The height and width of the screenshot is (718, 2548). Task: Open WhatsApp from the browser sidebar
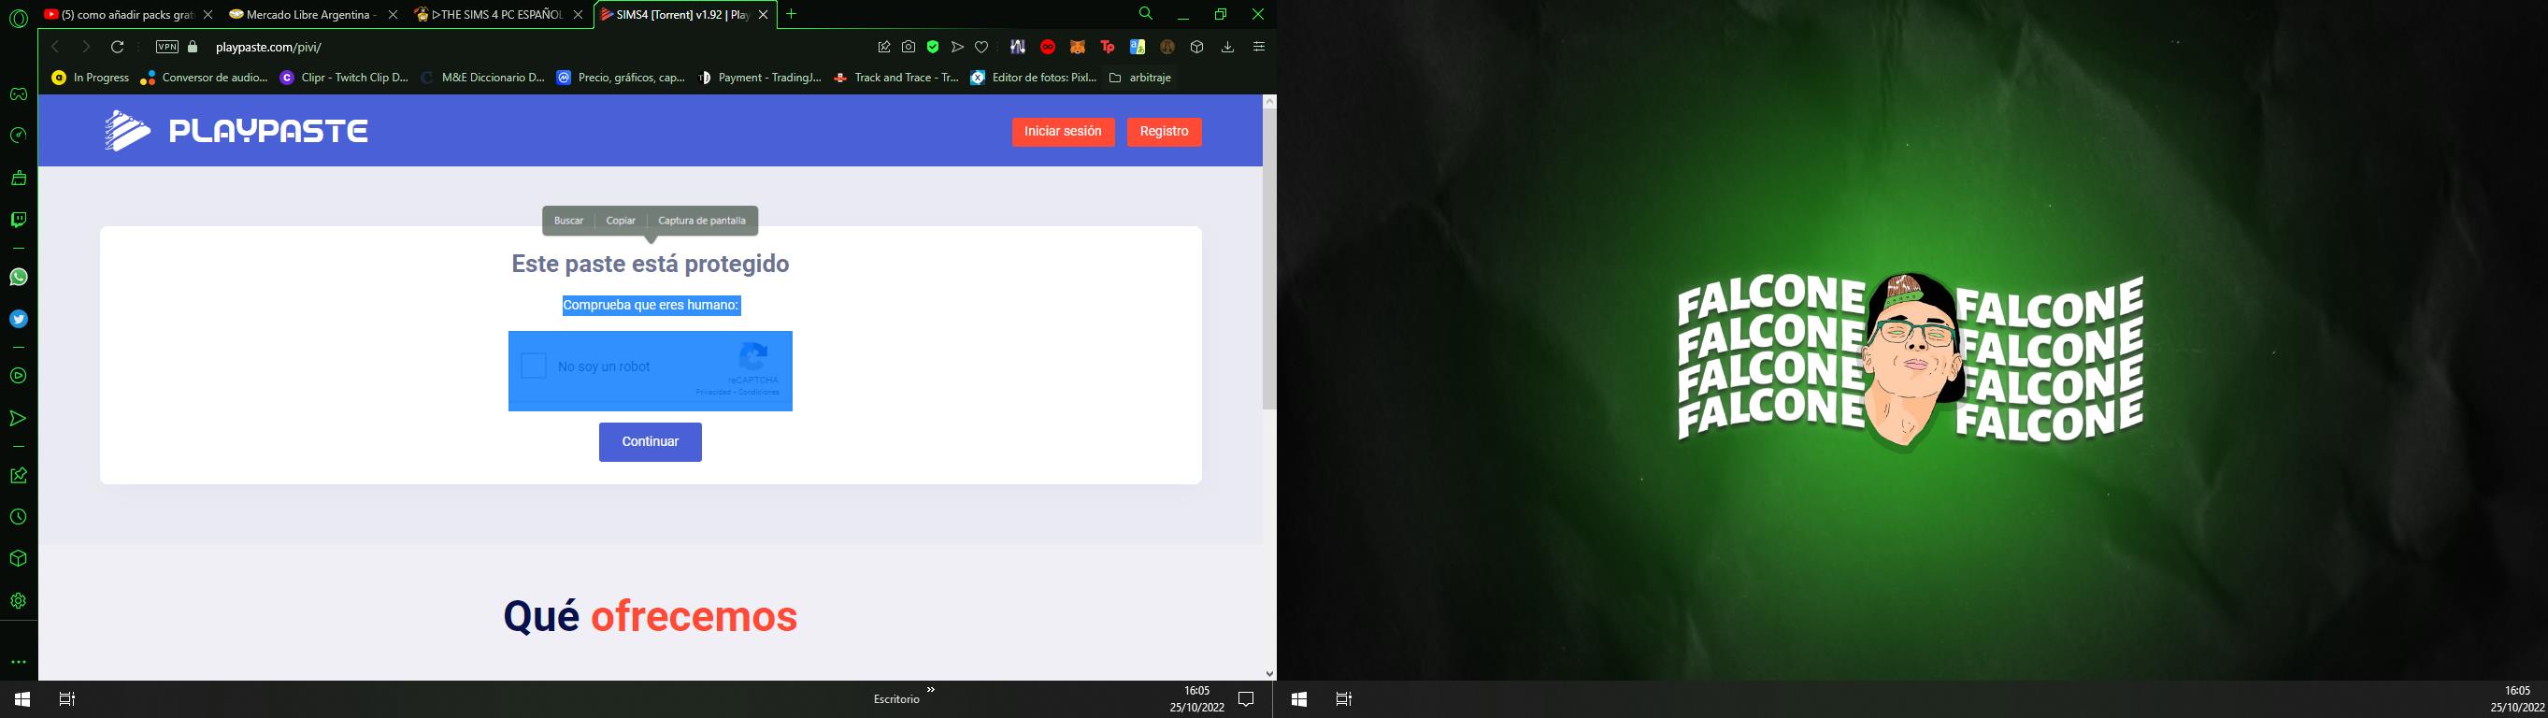pos(19,278)
